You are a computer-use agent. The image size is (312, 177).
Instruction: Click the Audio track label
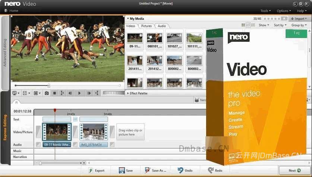click(x=17, y=145)
